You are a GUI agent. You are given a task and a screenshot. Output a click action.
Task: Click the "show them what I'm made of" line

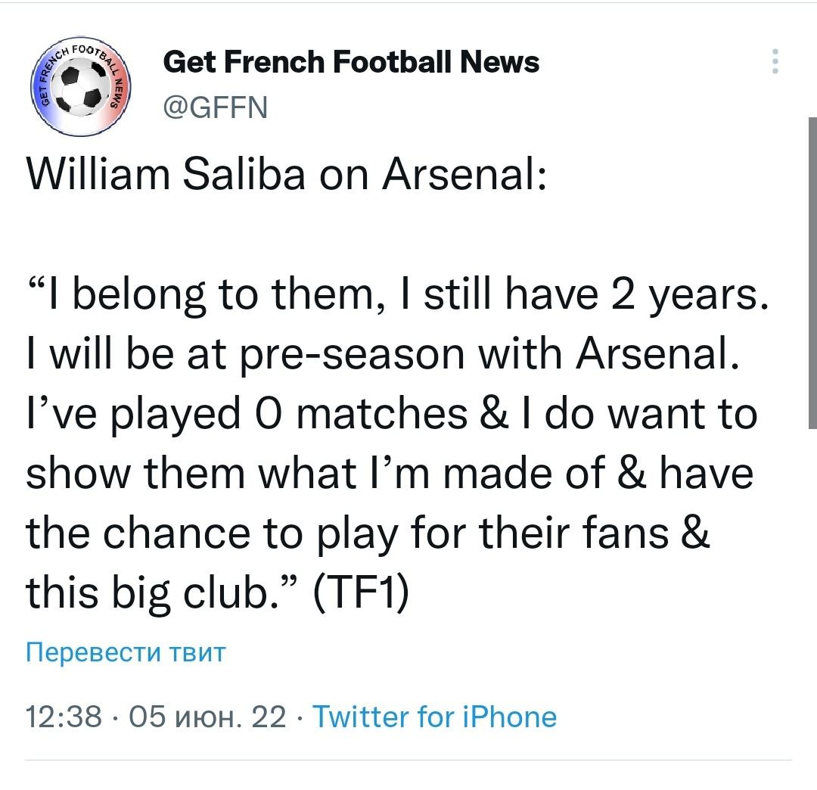(x=389, y=475)
